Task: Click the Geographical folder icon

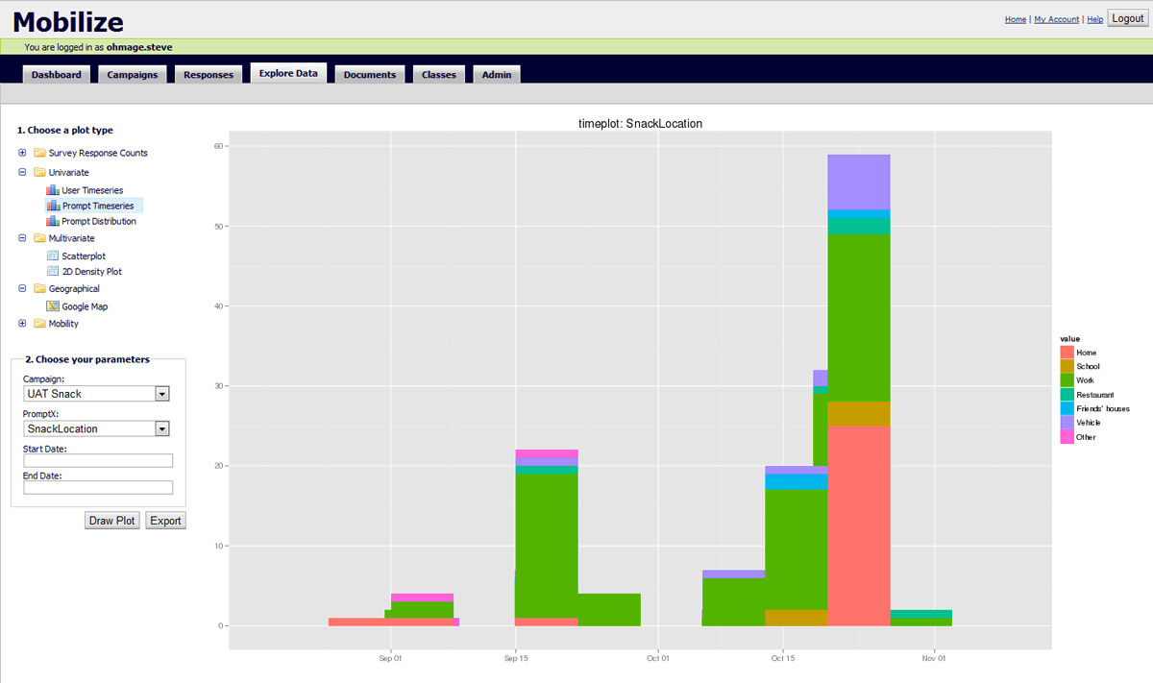Action: point(39,288)
